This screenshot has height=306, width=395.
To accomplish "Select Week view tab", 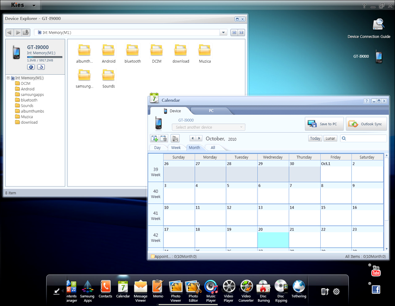I will [x=176, y=147].
